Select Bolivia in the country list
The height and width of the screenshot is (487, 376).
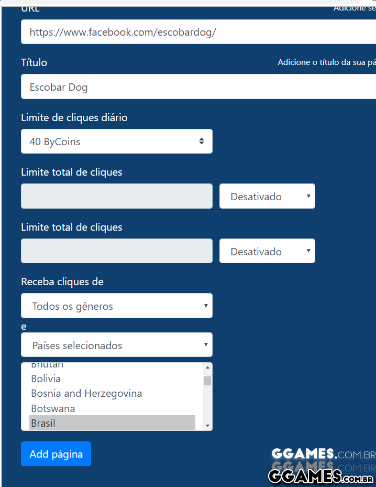click(x=46, y=378)
